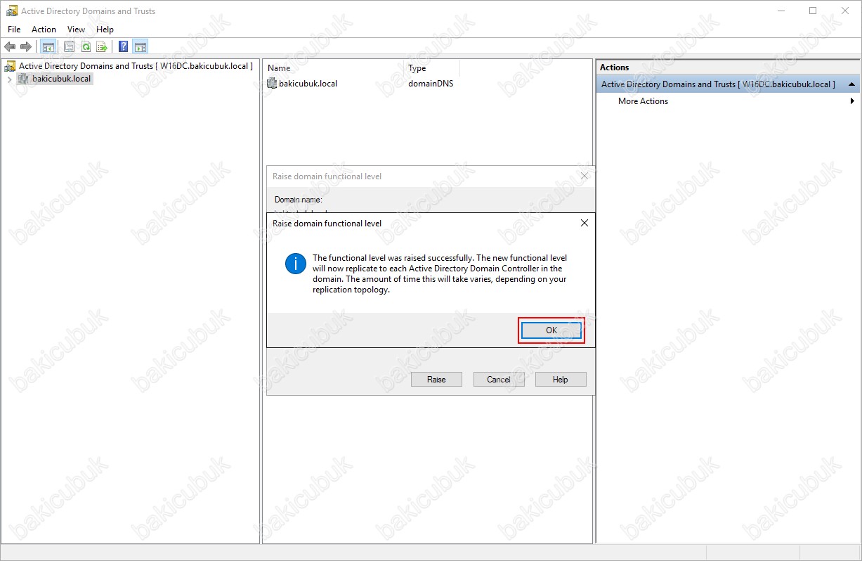Viewport: 862px width, 561px height.
Task: Open Properties via the toolbar icon
Action: [69, 46]
